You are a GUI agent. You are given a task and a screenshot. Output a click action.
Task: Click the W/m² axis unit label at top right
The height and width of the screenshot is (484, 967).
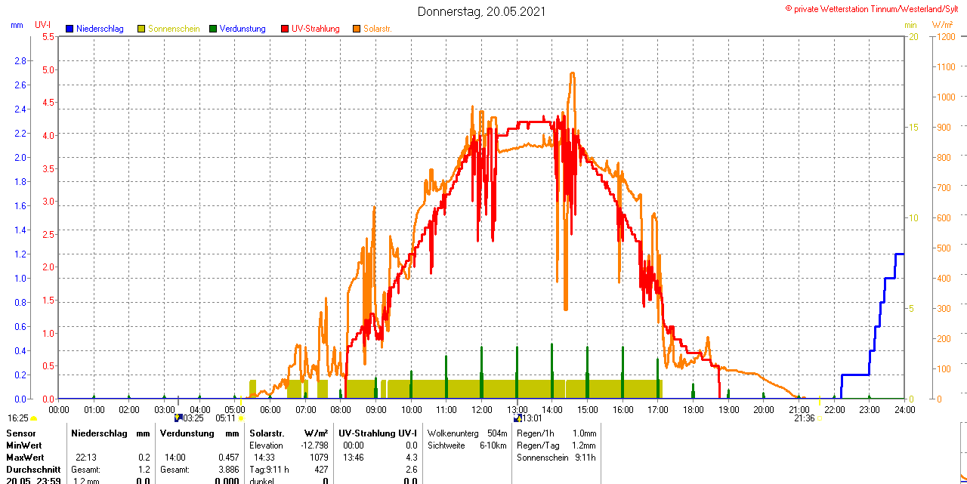pyautogui.click(x=943, y=25)
